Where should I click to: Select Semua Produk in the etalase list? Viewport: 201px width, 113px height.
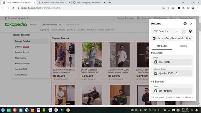point(31,41)
